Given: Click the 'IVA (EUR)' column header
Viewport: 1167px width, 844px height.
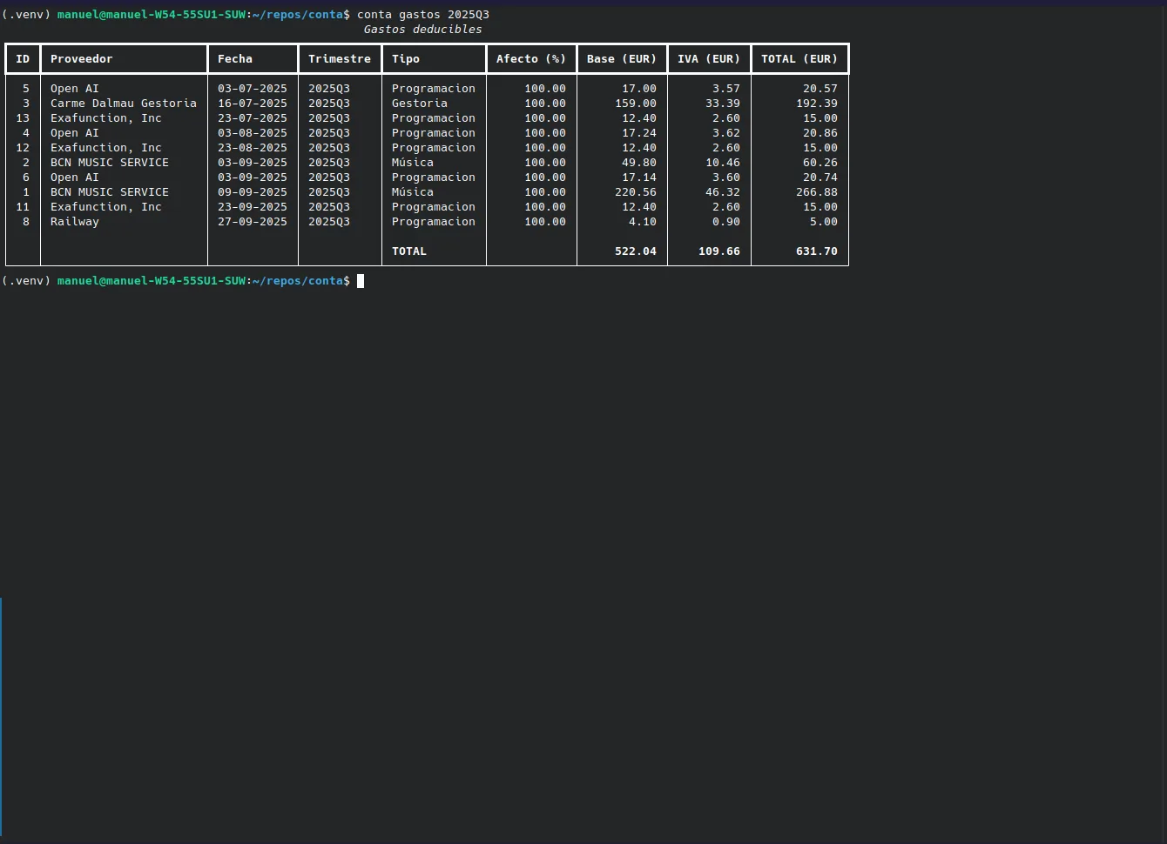Looking at the screenshot, I should [x=709, y=59].
